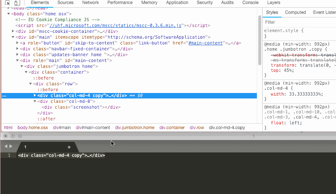Open the Computed sidebar tab
This screenshot has width=336, height=194.
(x=295, y=12)
